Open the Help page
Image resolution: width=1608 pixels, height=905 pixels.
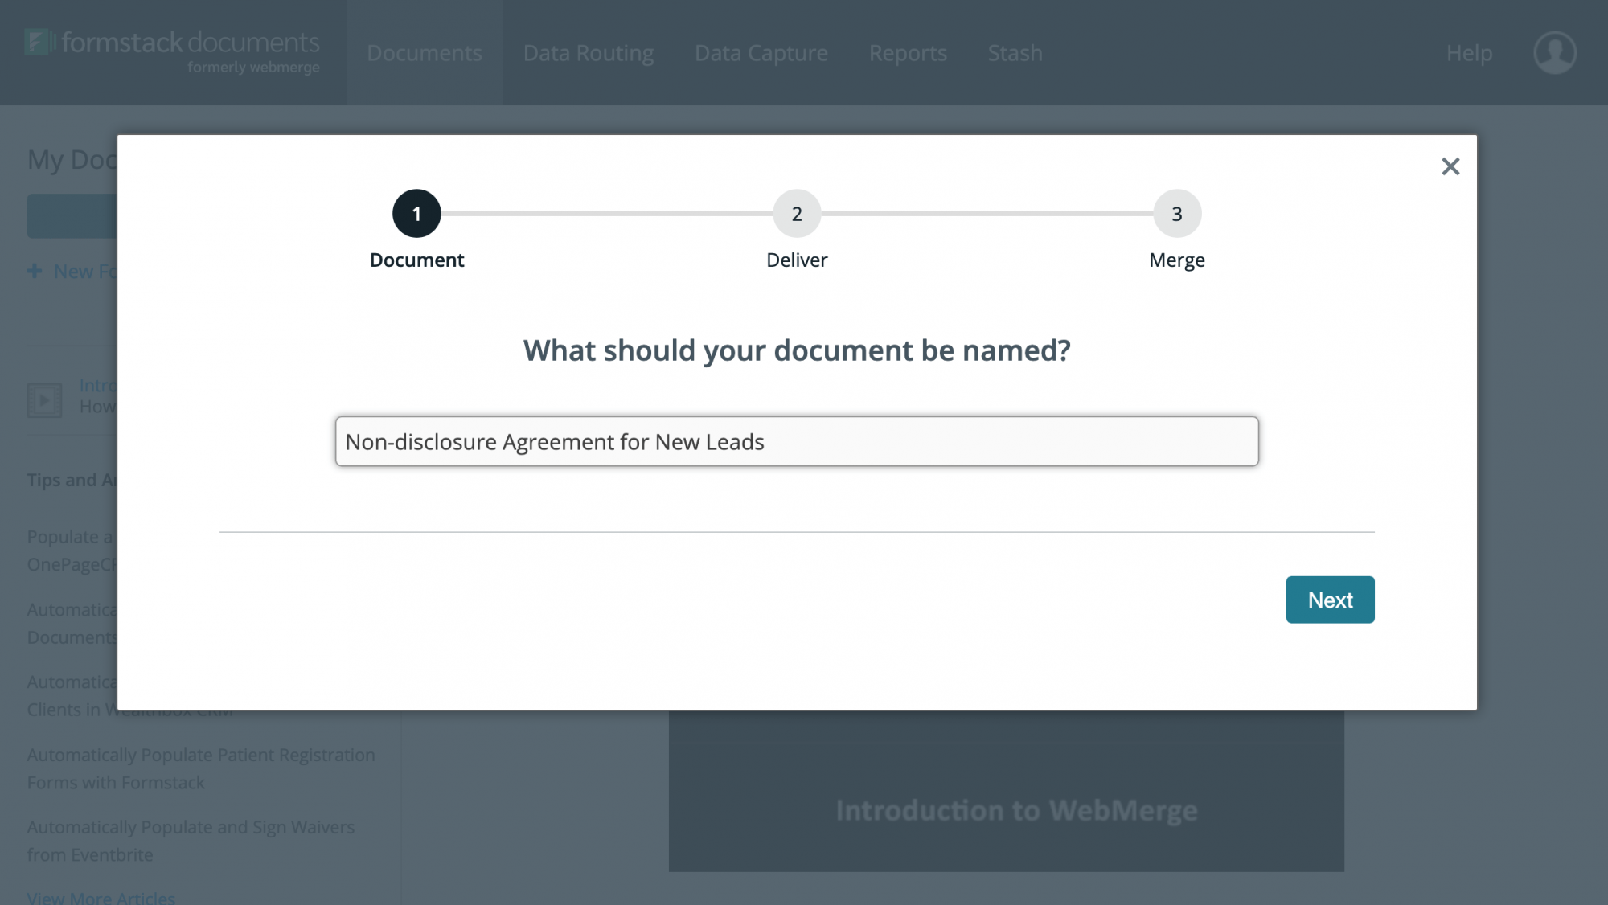click(x=1469, y=53)
